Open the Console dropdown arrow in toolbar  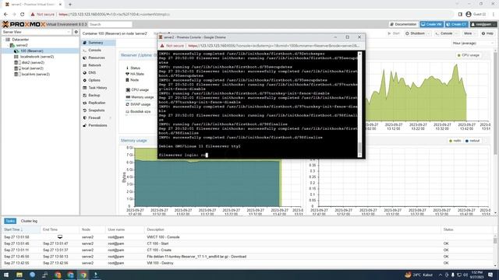(457, 33)
